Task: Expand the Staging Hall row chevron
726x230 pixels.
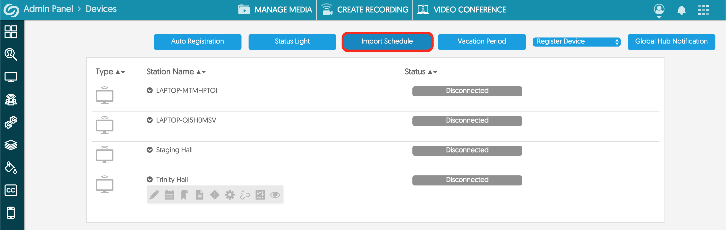Action: click(x=150, y=150)
